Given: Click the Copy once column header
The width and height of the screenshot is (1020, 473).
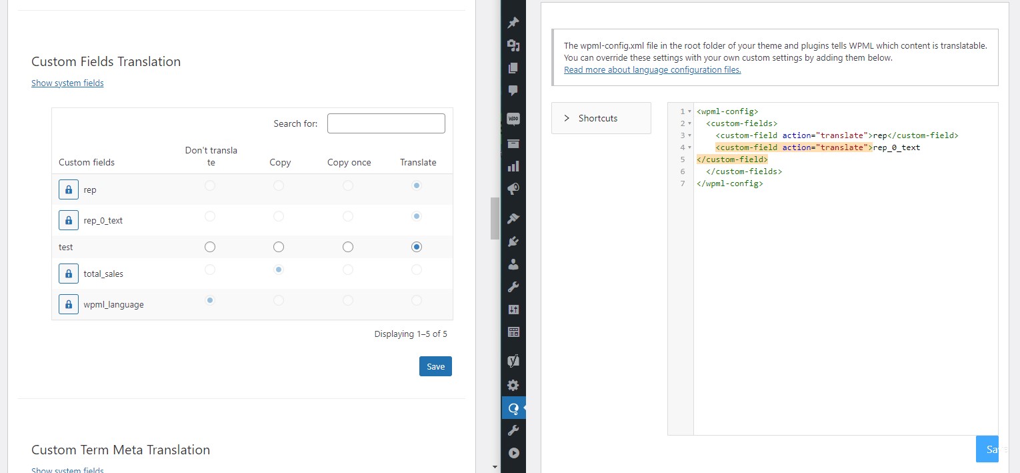Looking at the screenshot, I should click(x=349, y=162).
